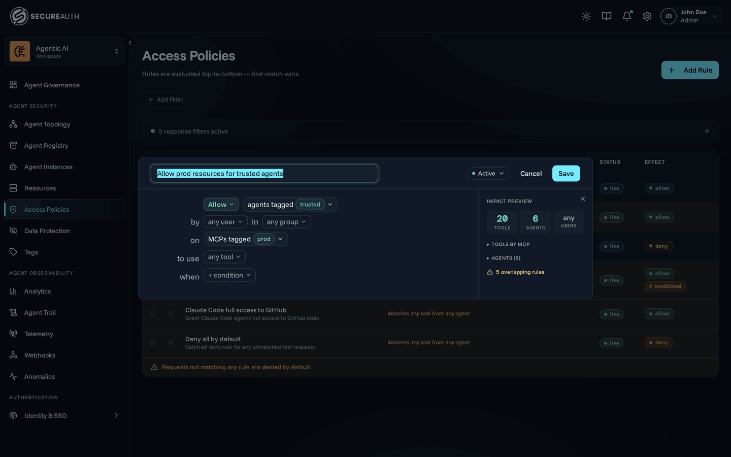
Task: Open the Allow effect dropdown
Action: [x=221, y=204]
